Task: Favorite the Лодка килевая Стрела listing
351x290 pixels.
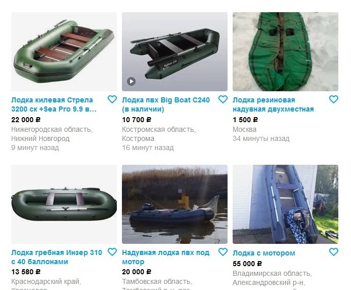Action: (112, 99)
